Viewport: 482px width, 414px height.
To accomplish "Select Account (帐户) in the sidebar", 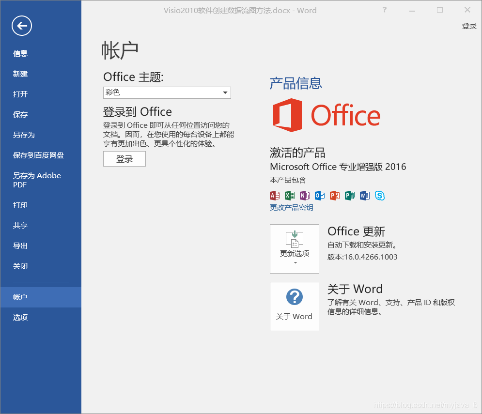I will tap(41, 297).
